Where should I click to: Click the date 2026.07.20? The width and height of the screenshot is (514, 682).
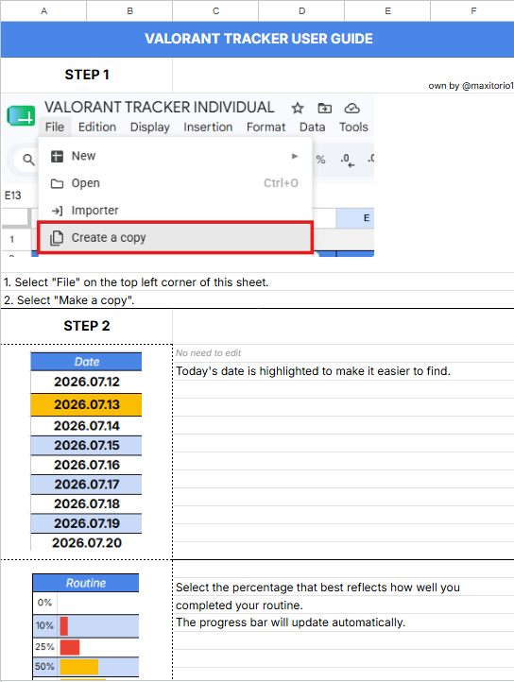(86, 543)
